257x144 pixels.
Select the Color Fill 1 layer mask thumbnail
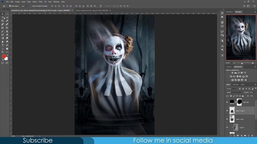[239, 102]
